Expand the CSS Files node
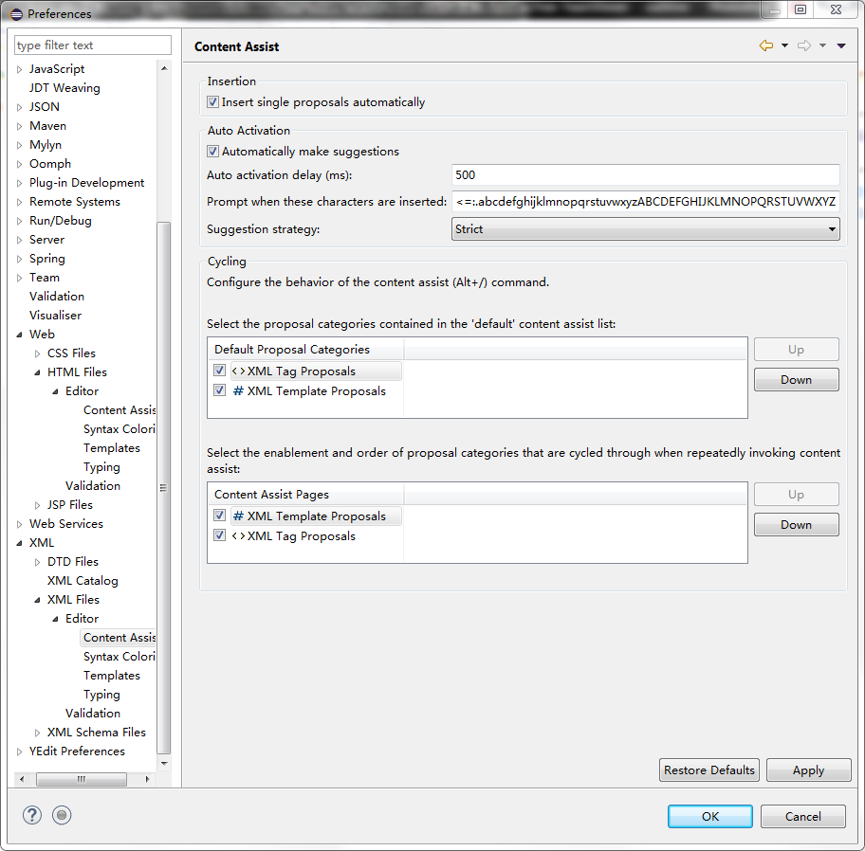The height and width of the screenshot is (851, 865). coord(37,353)
